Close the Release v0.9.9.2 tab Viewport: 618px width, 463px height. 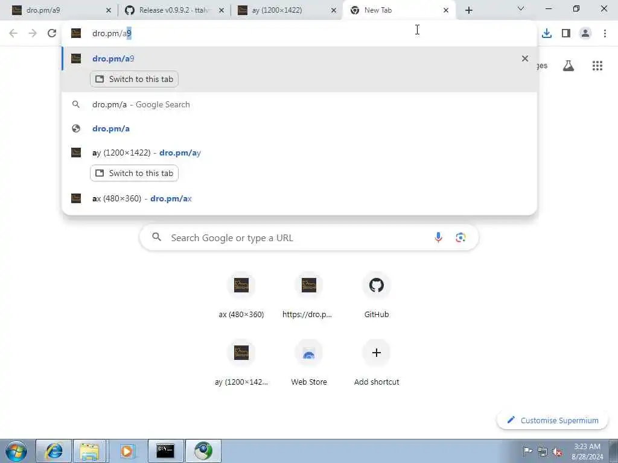(x=221, y=11)
